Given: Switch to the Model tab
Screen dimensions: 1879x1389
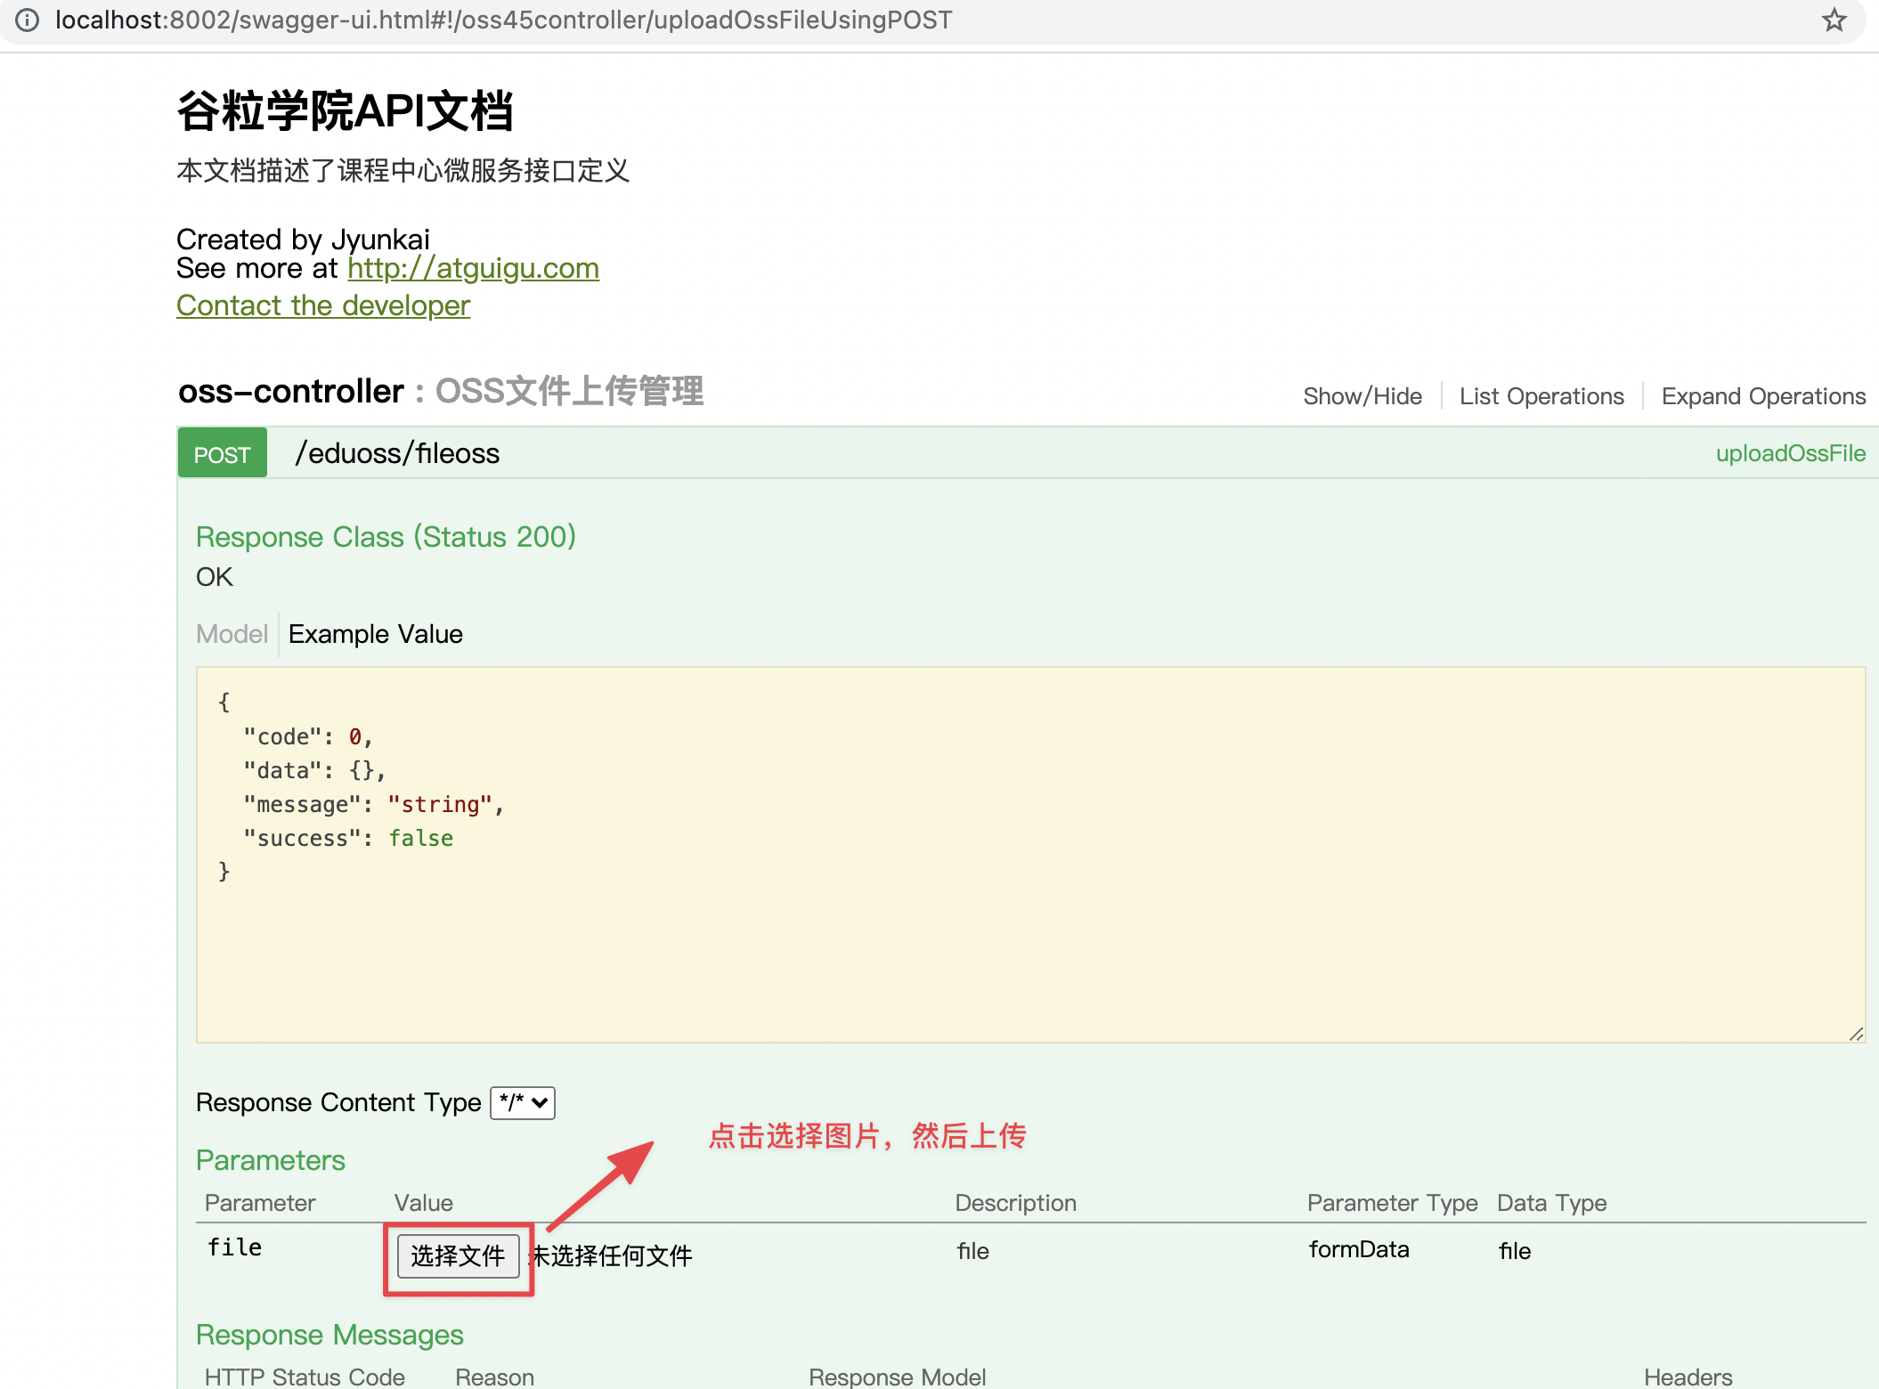Looking at the screenshot, I should (232, 634).
